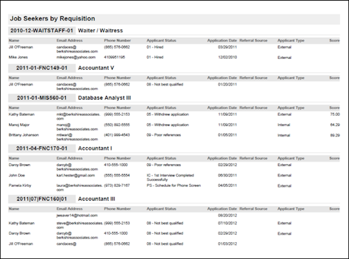The height and width of the screenshot is (259, 349).
Task: Click application date '07/10/2012'
Action: coord(227,223)
